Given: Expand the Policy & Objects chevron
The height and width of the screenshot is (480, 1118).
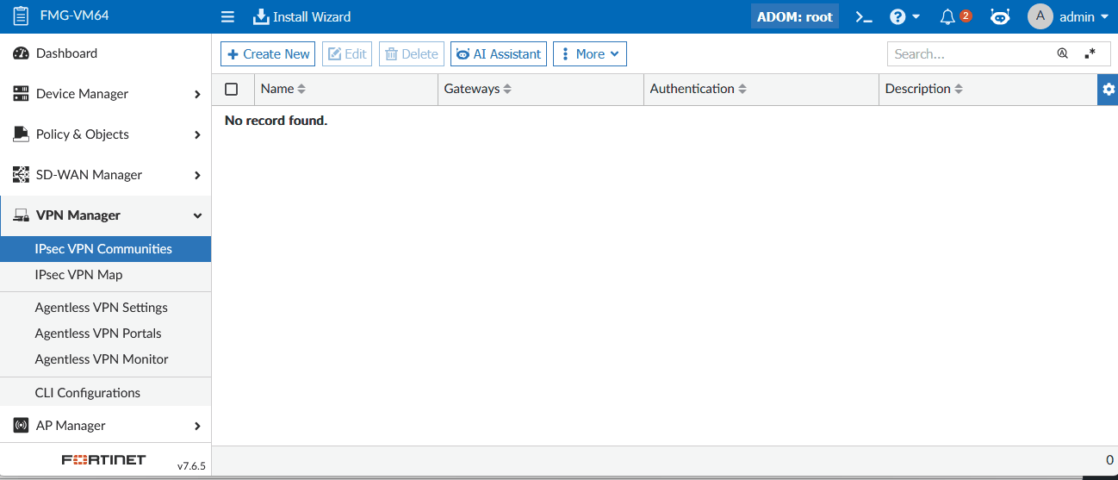Looking at the screenshot, I should 197,135.
